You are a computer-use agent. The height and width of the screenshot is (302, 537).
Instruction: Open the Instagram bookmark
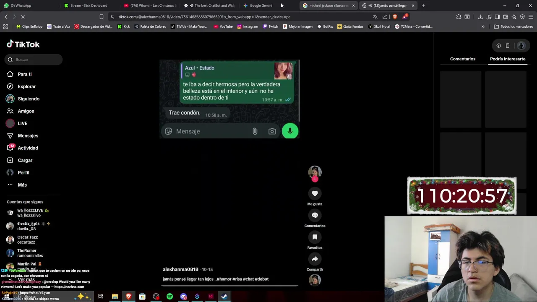click(x=248, y=26)
